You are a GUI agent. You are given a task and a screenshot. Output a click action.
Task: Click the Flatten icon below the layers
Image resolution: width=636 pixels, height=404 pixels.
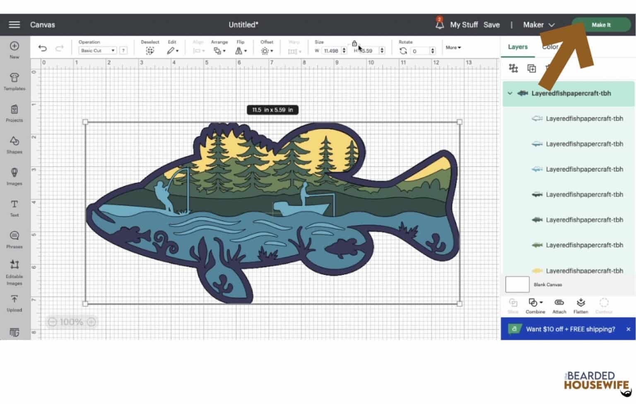(581, 305)
